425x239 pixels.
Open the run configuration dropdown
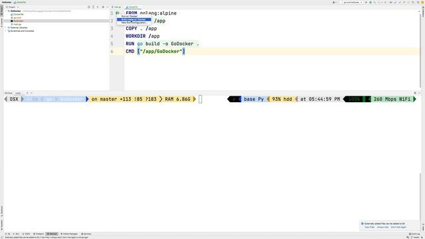pyautogui.click(x=352, y=2)
